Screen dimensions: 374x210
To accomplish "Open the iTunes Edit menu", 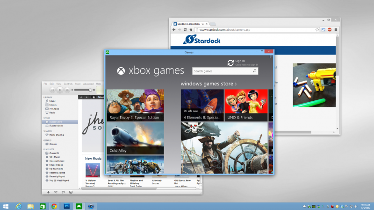I will pyautogui.click(x=51, y=84).
